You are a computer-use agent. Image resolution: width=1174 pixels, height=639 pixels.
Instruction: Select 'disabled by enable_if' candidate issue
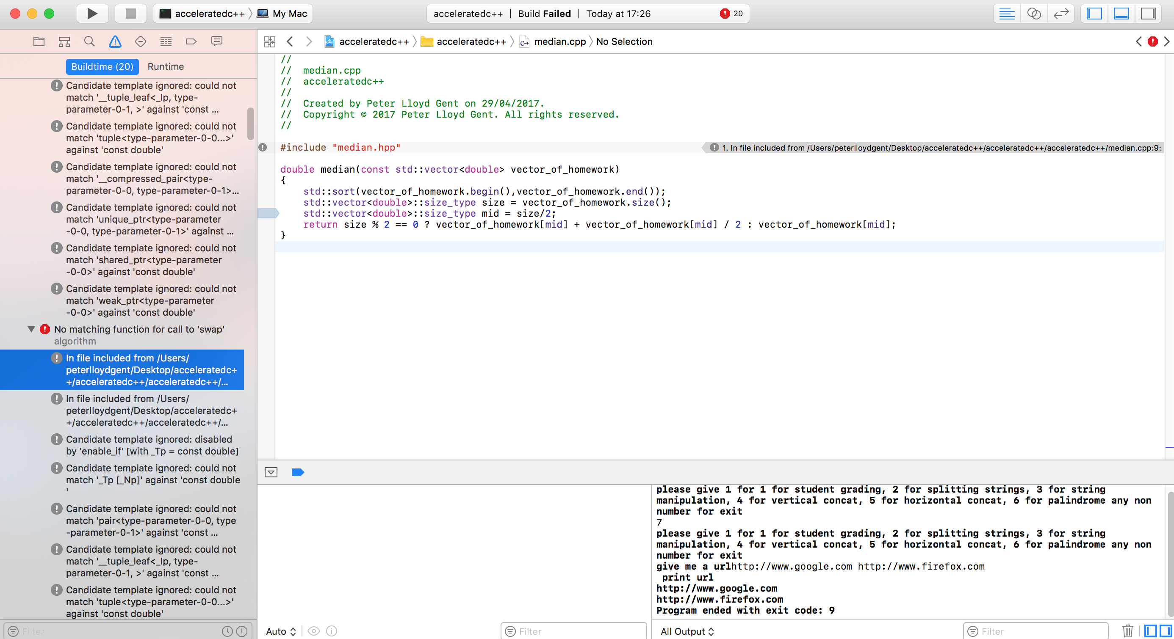click(x=122, y=445)
